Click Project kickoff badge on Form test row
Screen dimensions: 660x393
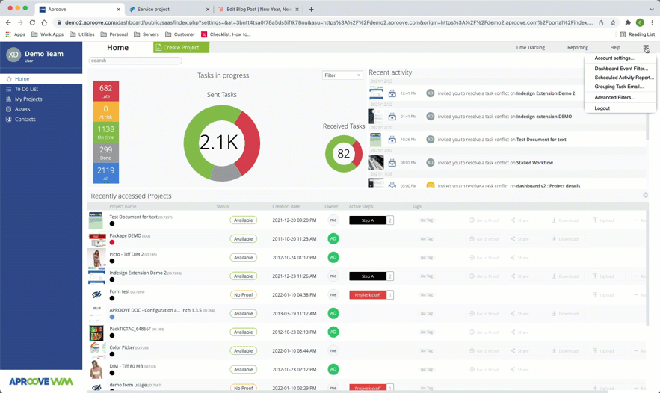click(368, 295)
